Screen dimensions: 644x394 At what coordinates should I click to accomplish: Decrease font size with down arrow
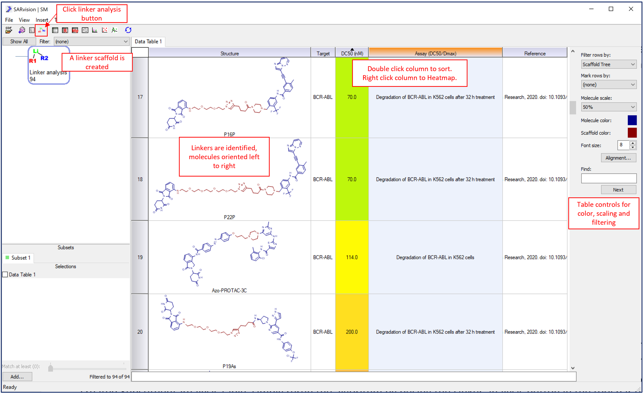click(x=632, y=147)
